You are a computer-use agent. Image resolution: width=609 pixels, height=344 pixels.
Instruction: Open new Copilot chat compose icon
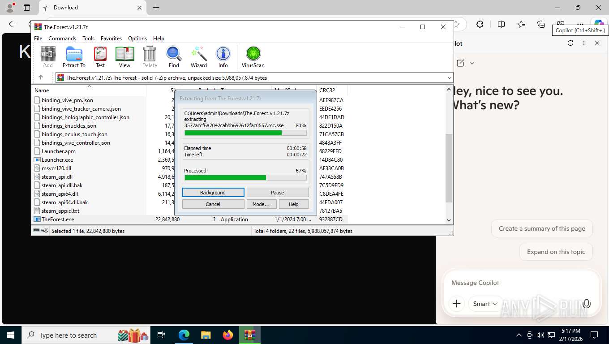coord(460,63)
